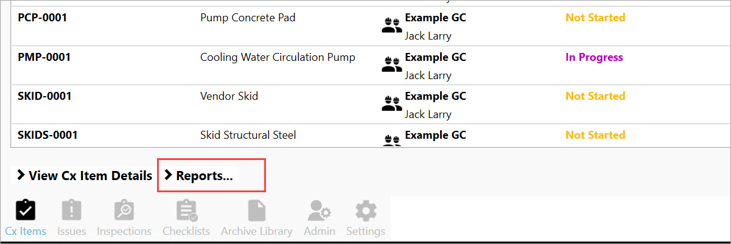Select the PMP-0001 item ID
Image resolution: width=731 pixels, height=244 pixels.
pos(44,57)
